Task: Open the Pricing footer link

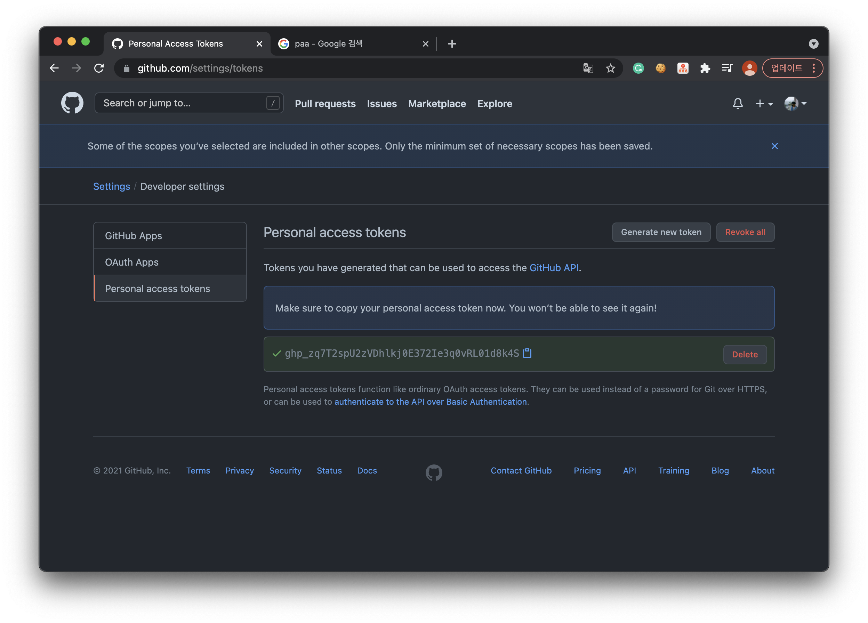Action: [587, 471]
